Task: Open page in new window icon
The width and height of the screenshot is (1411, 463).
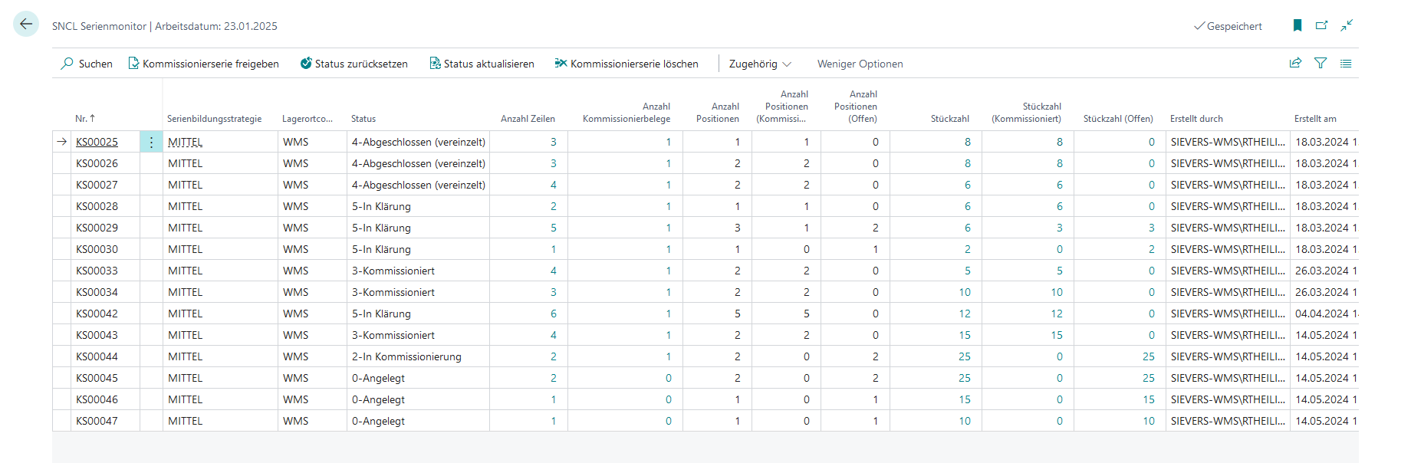Action: (1321, 25)
